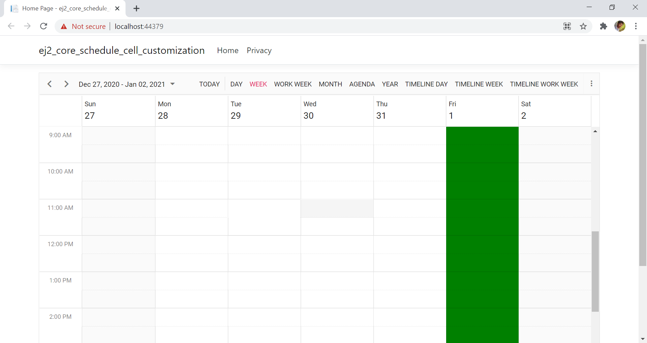Image resolution: width=647 pixels, height=343 pixels.
Task: Go to the next week arrow
Action: 66,84
